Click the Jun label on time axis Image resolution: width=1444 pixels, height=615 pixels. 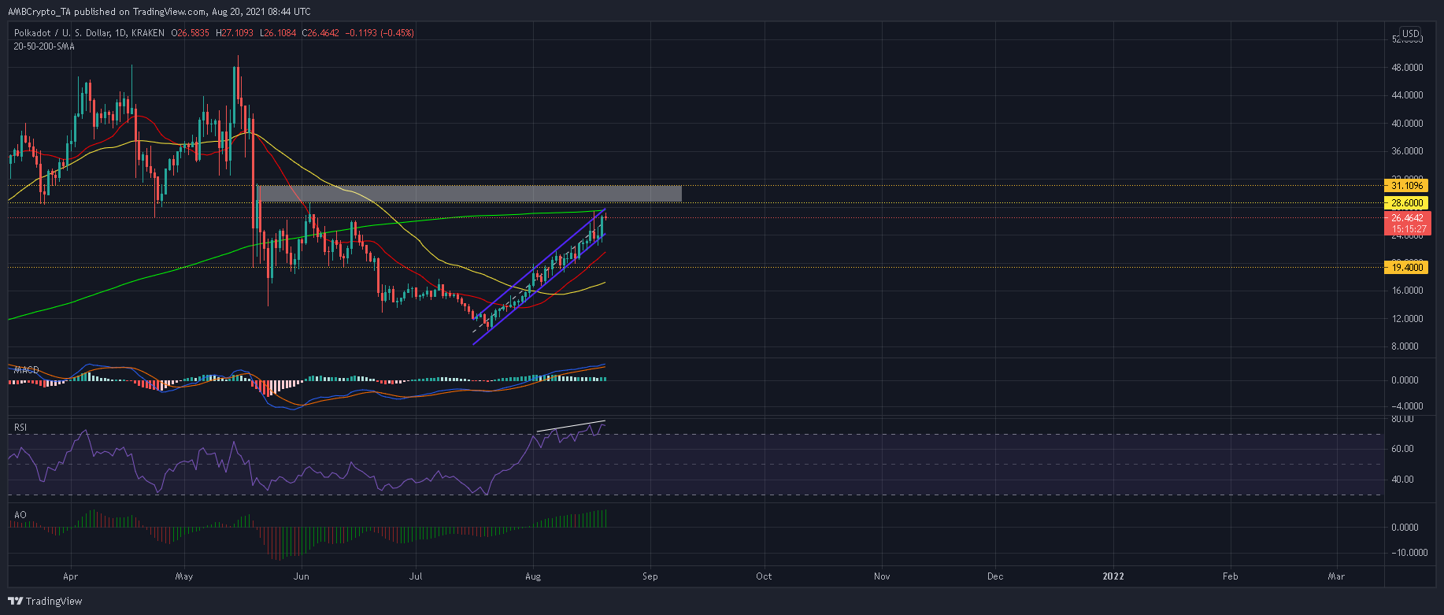point(300,576)
